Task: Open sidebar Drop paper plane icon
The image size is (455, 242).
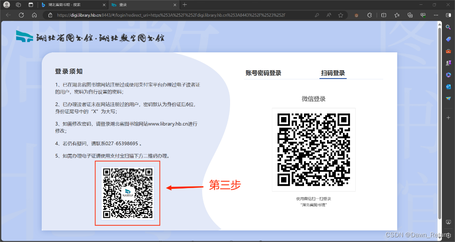Action: pos(448,98)
